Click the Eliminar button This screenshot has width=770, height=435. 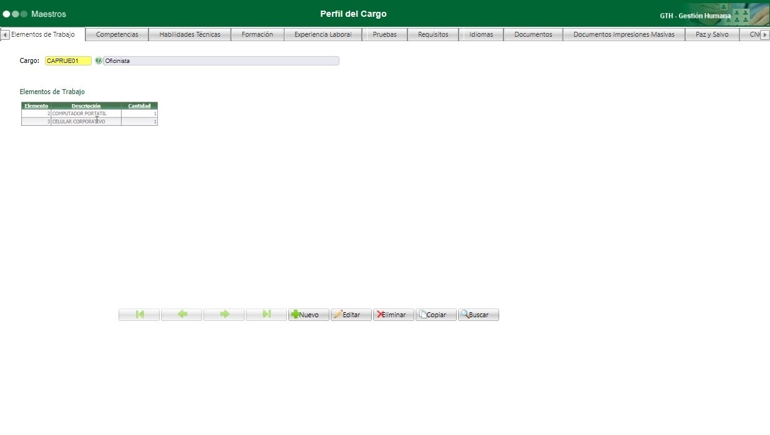[394, 315]
